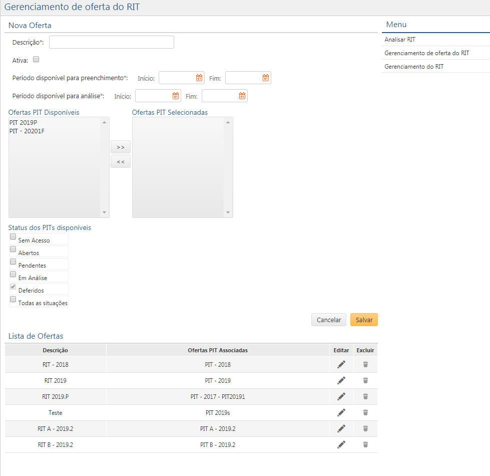This screenshot has width=490, height=476.
Task: Check the Pendentes status option
Action: tap(14, 262)
